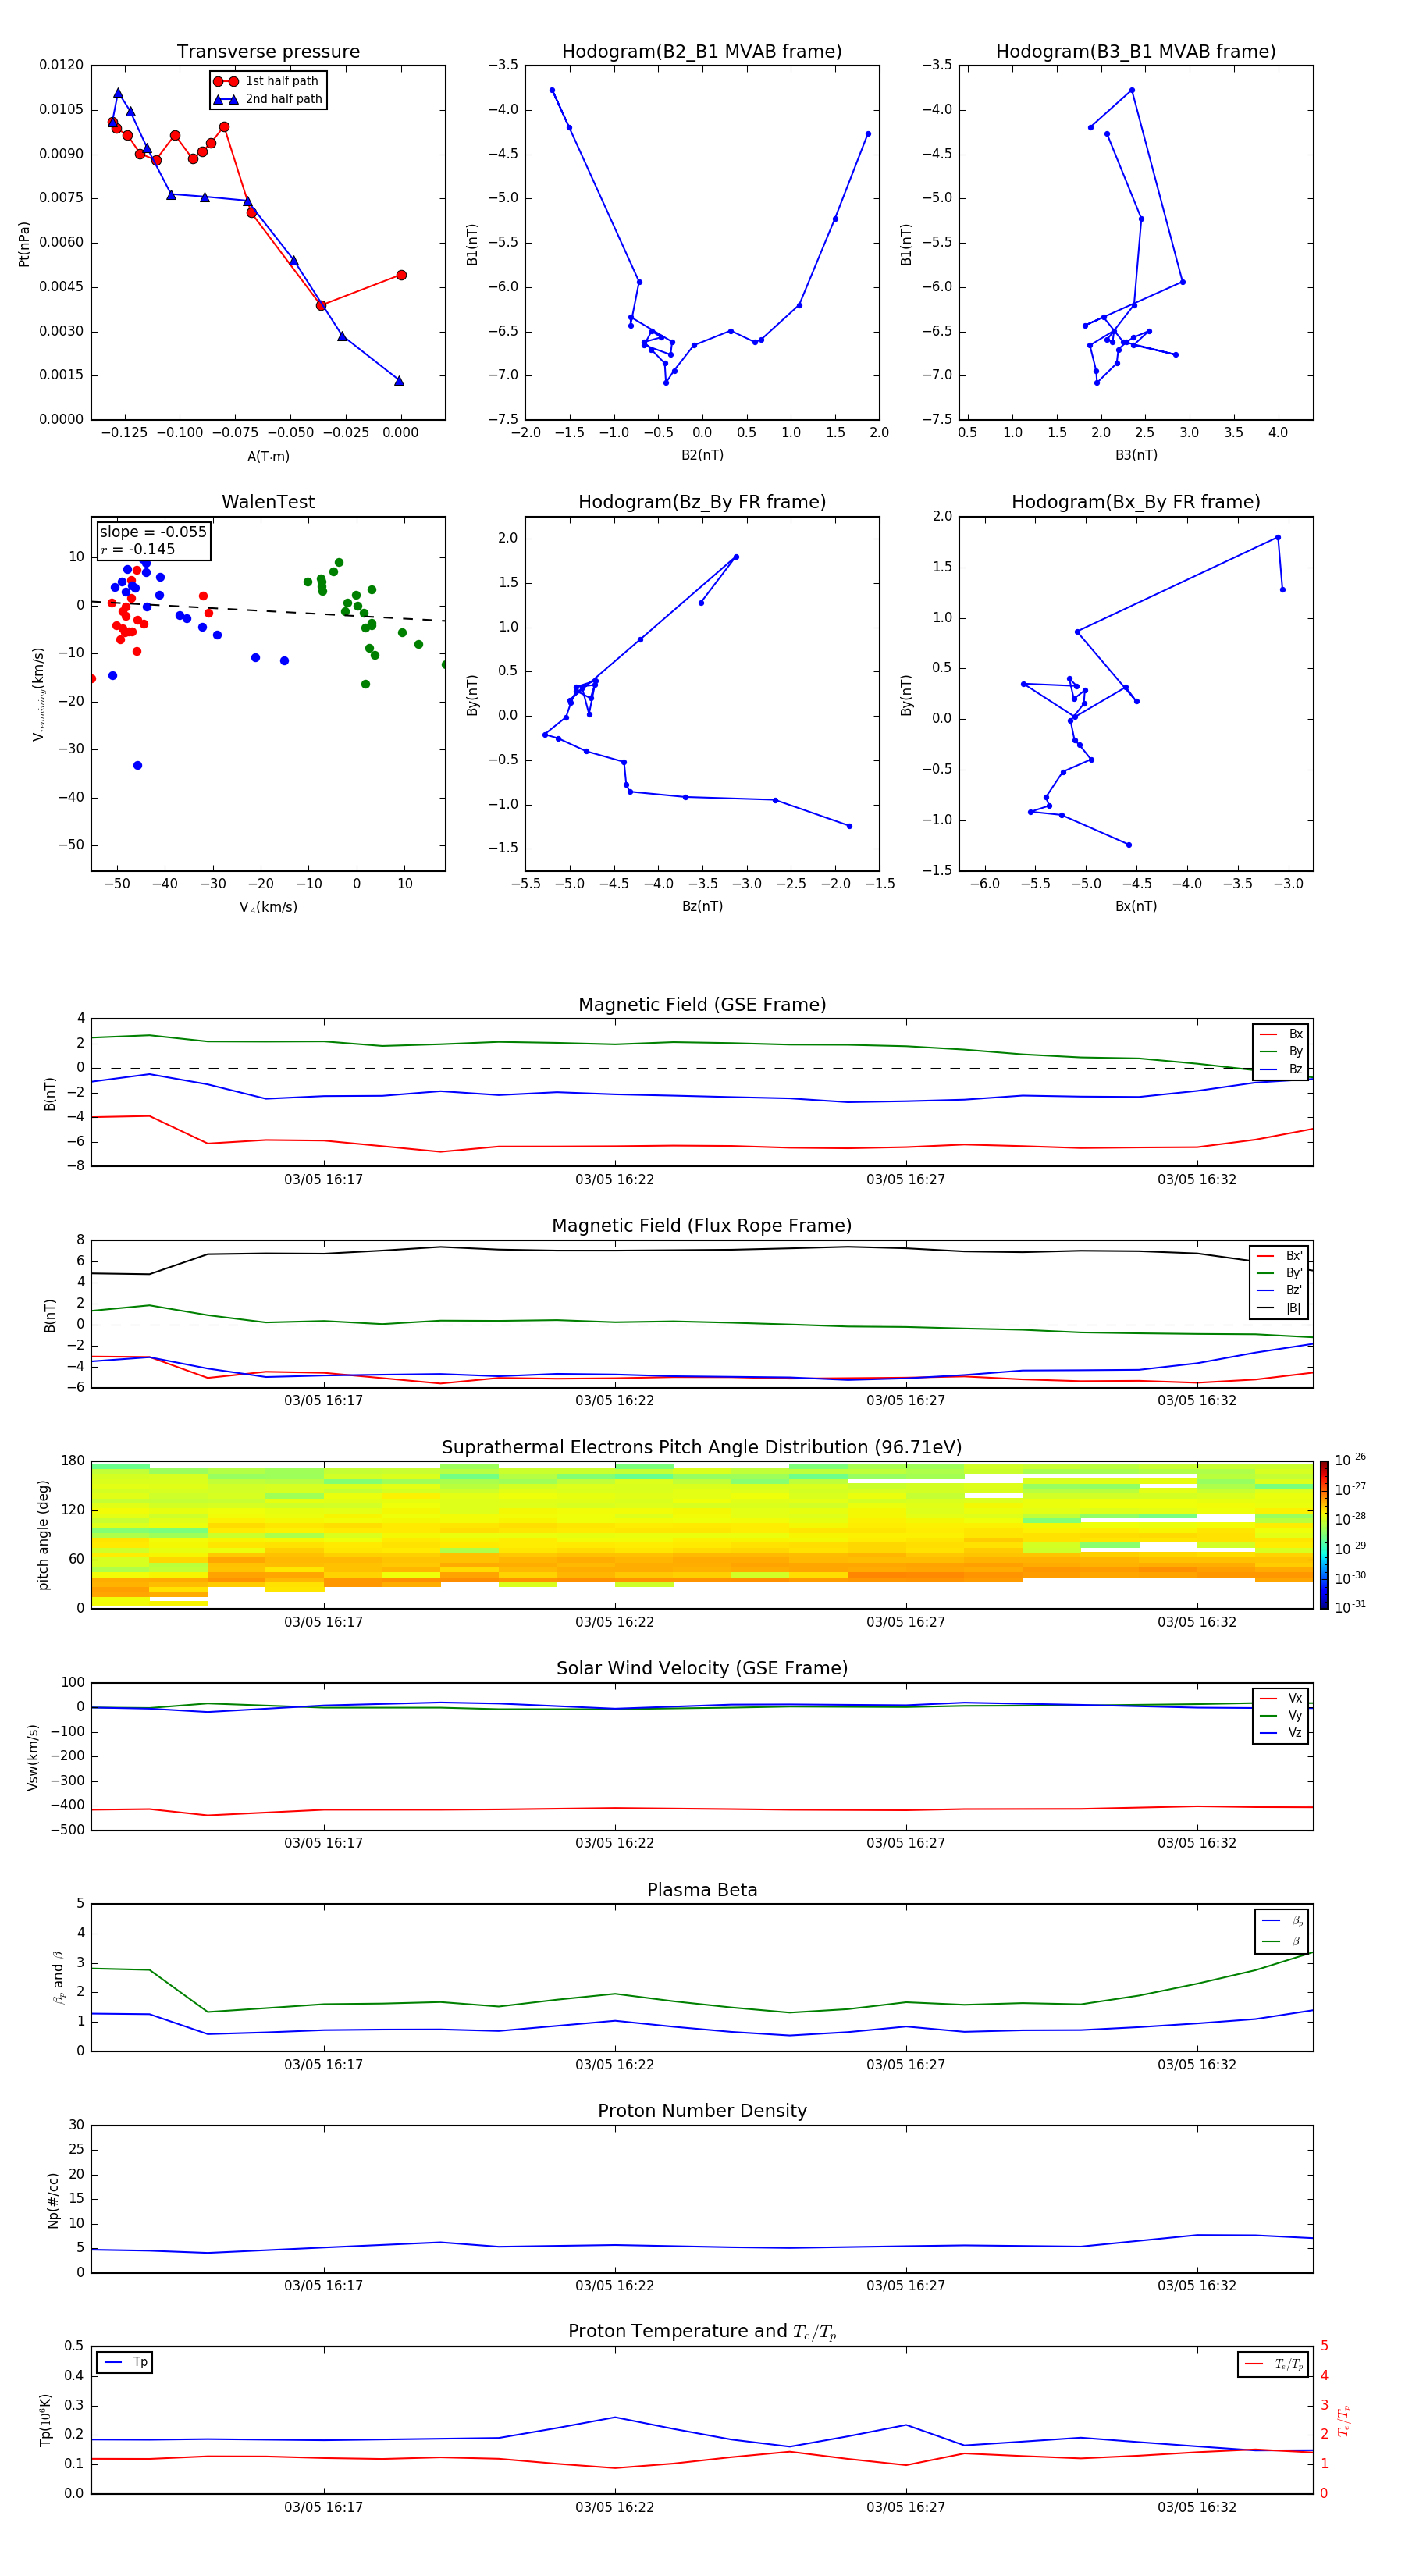Click the green β entry in Plasma Beta legend
This screenshot has height=2576, width=1405.
[x=1283, y=1941]
